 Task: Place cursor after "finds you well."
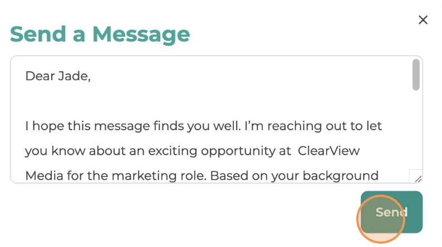[x=242, y=126]
